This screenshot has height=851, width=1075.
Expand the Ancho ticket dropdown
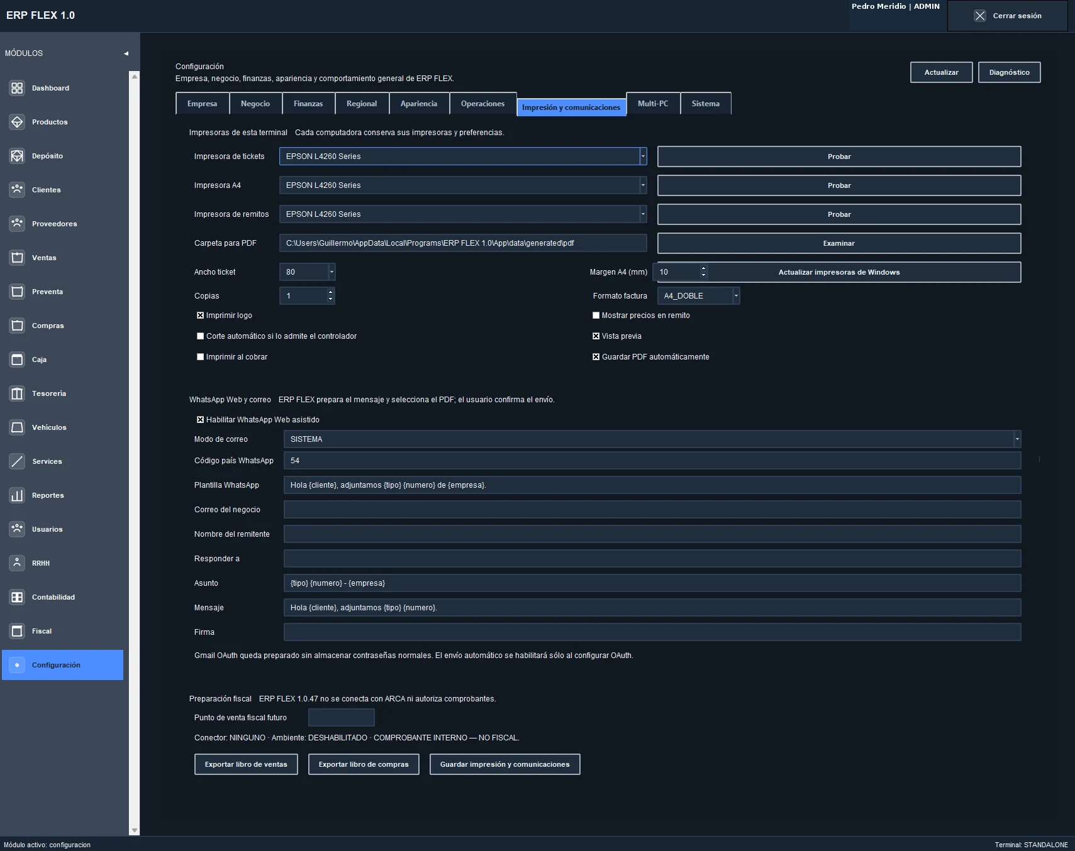[x=331, y=272]
